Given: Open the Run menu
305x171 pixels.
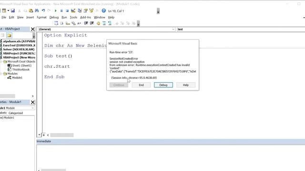Looking at the screenshot, I should click(64, 17).
